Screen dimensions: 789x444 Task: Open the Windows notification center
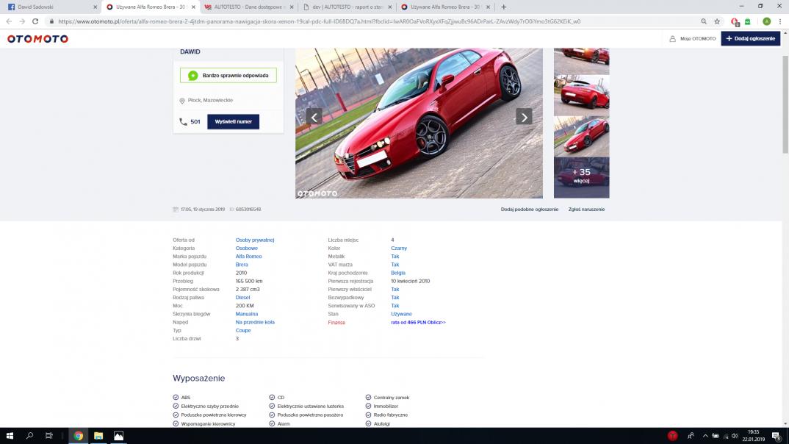coord(777,436)
